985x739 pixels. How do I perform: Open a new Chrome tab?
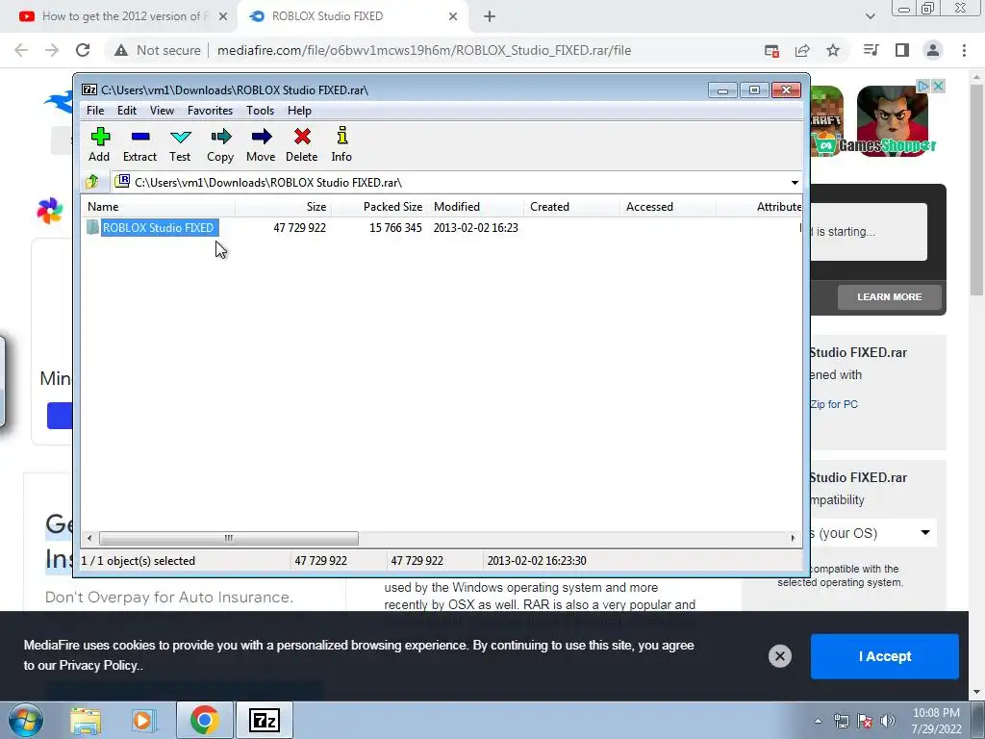(490, 16)
